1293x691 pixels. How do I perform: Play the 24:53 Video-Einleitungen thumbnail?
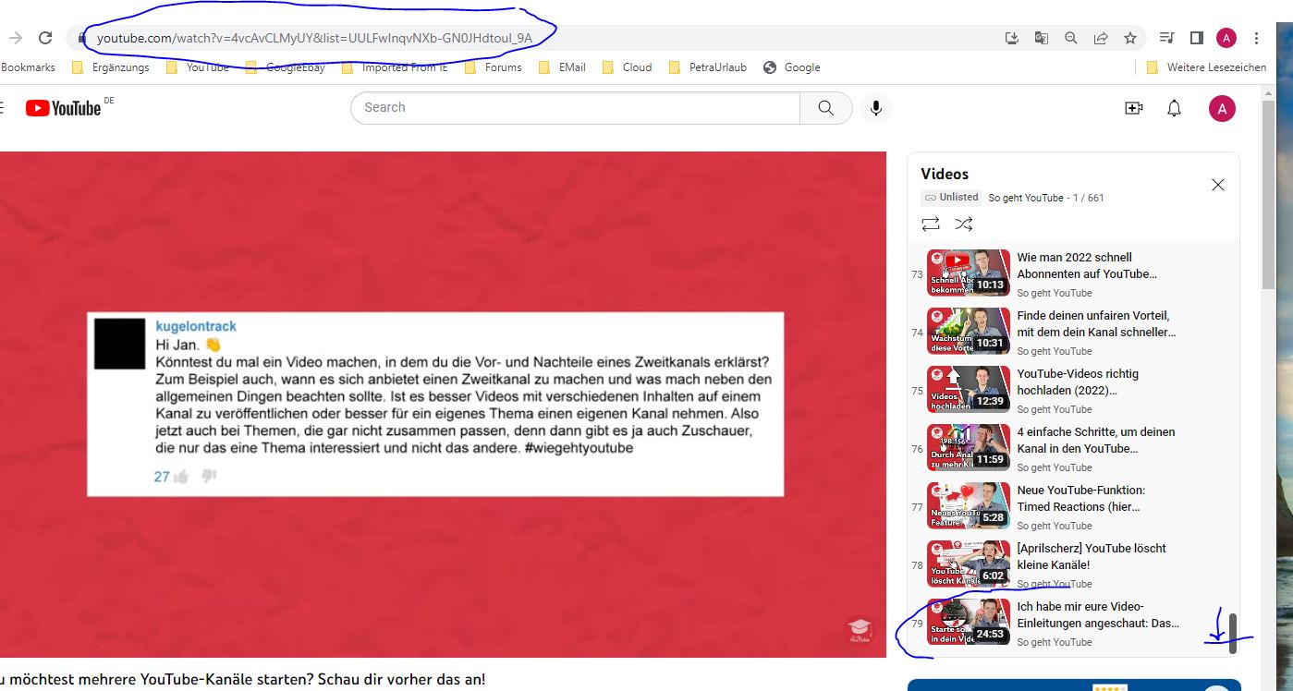coord(969,622)
